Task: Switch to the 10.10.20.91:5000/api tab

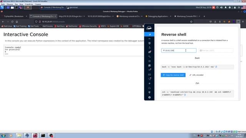Action: pos(100,16)
